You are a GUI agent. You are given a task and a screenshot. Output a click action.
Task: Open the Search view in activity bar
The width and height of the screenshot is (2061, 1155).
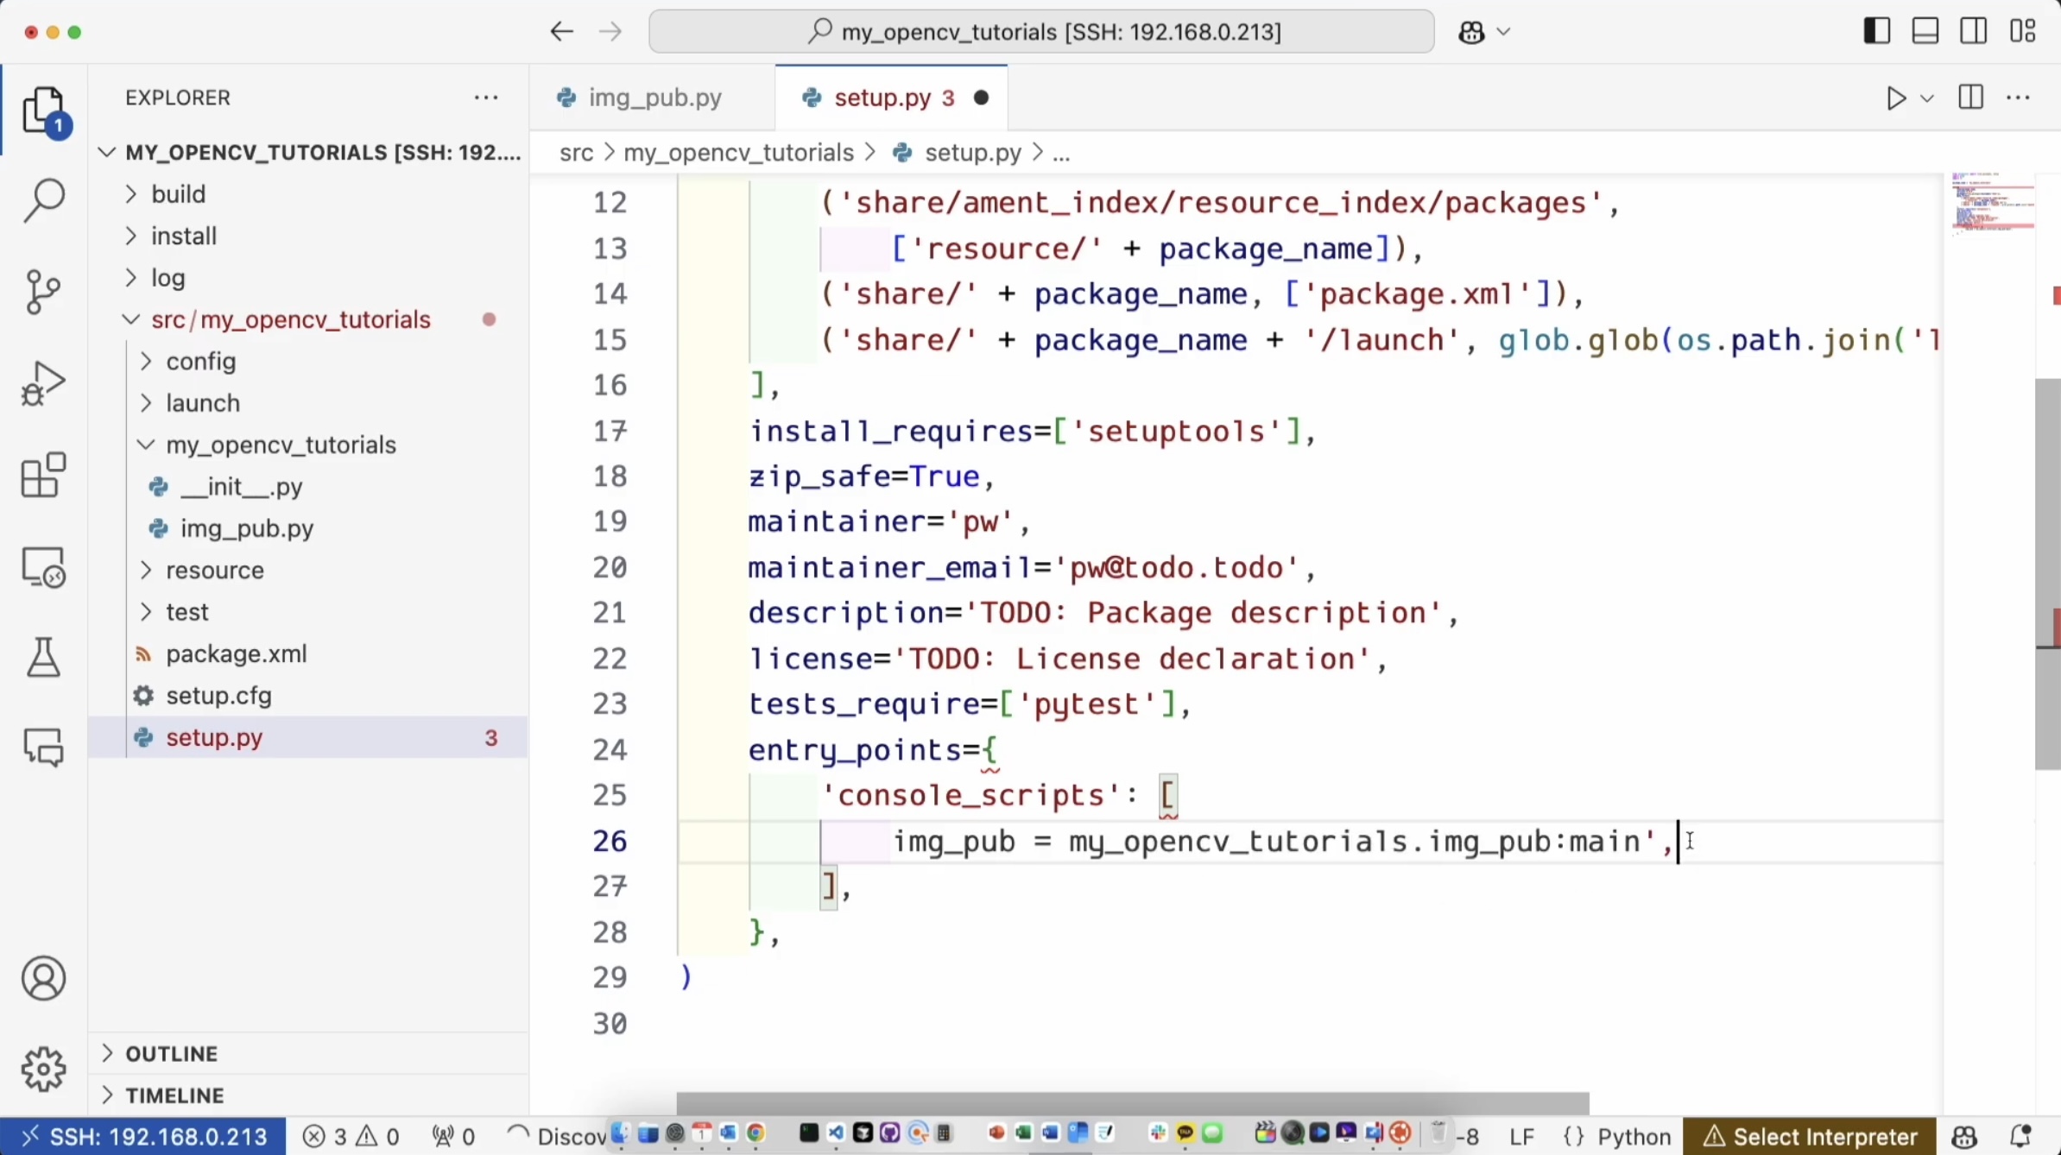point(43,200)
